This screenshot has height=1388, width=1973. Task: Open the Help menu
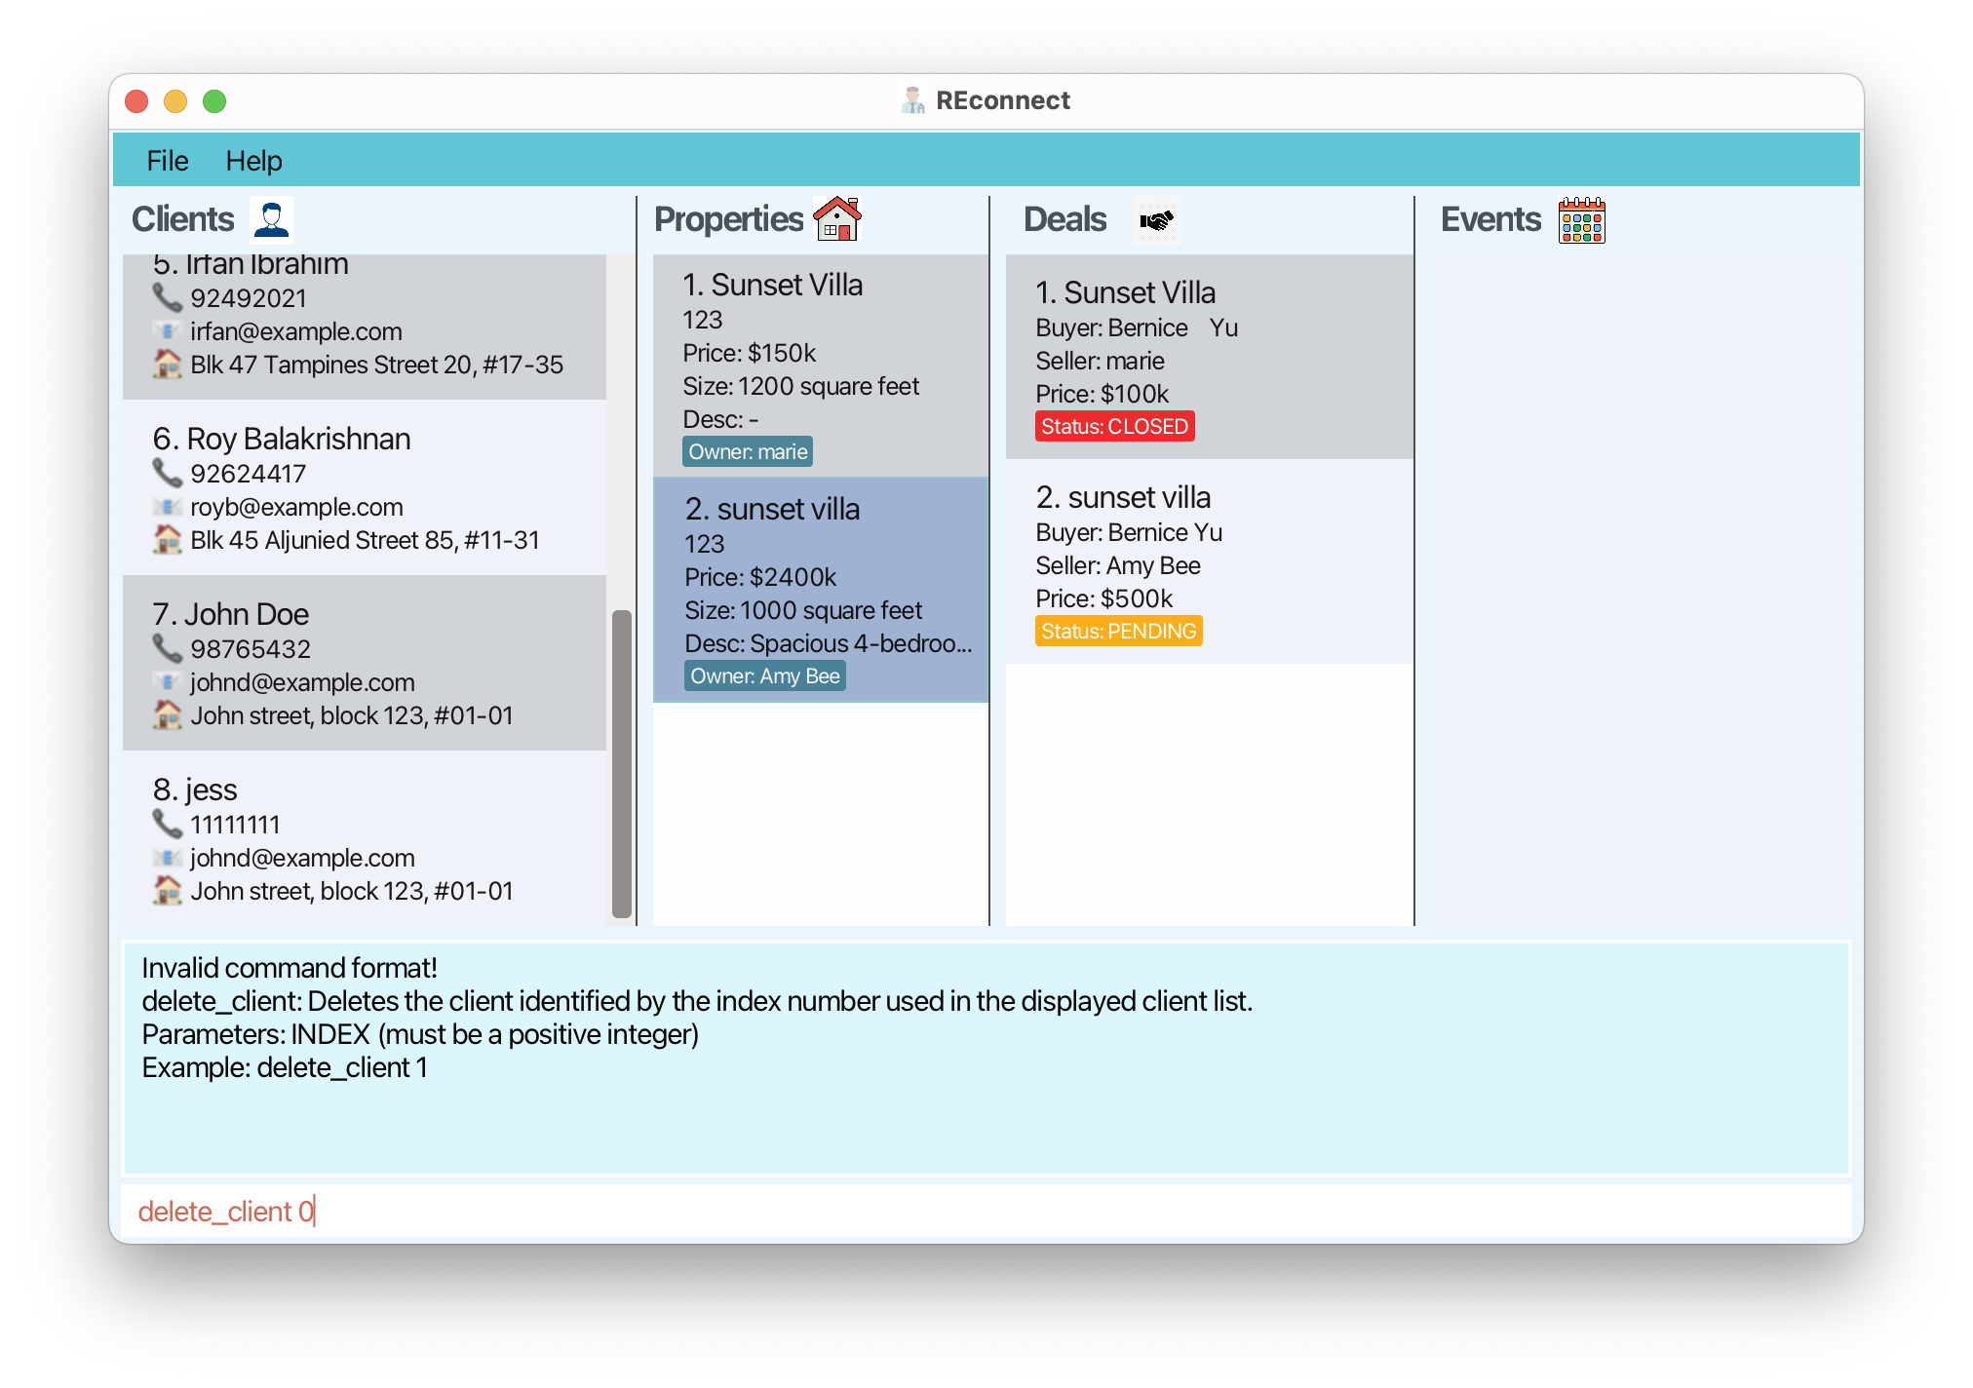coord(253,161)
